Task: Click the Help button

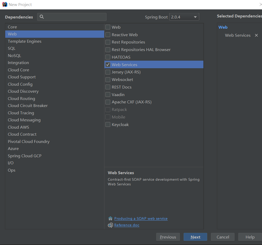Action: pos(250,237)
